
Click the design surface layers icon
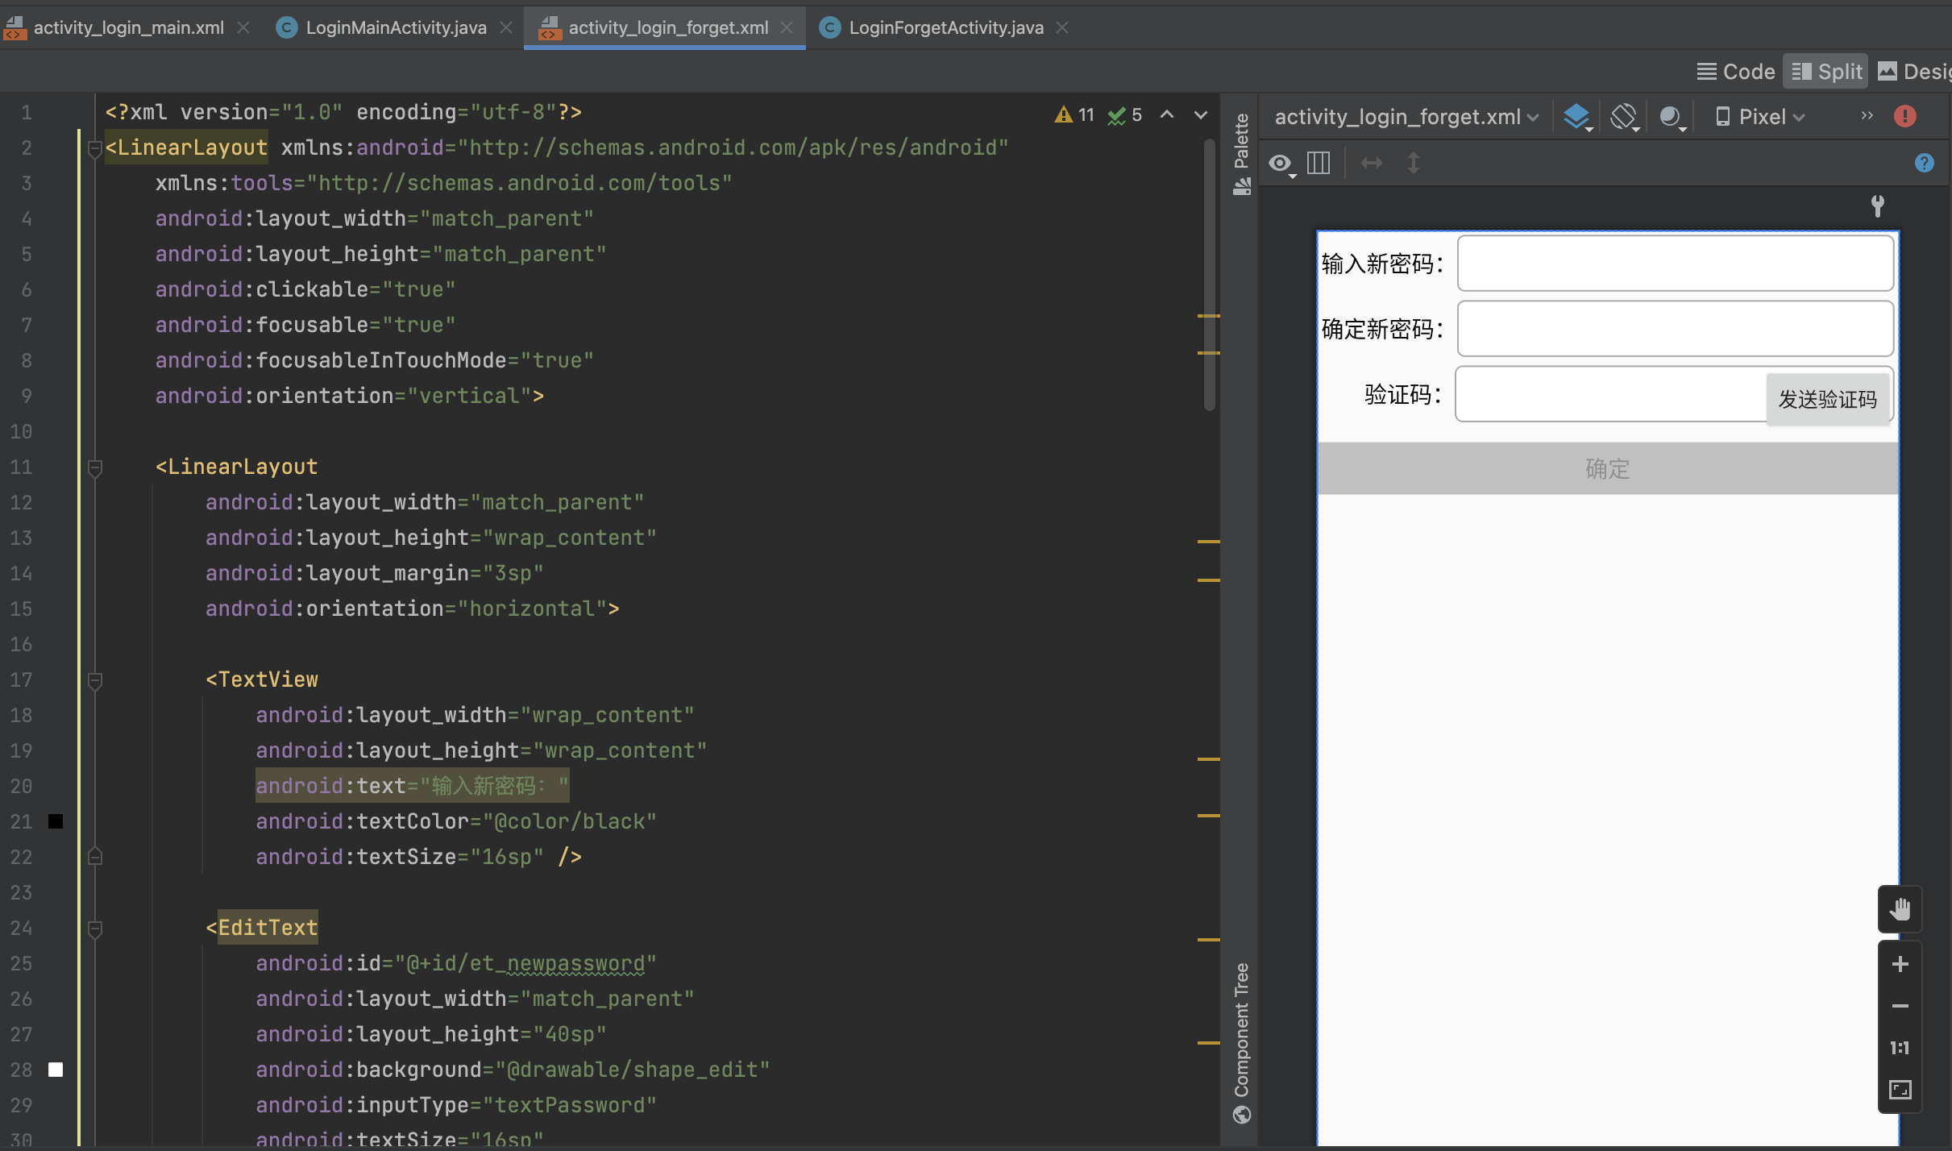[x=1576, y=117]
